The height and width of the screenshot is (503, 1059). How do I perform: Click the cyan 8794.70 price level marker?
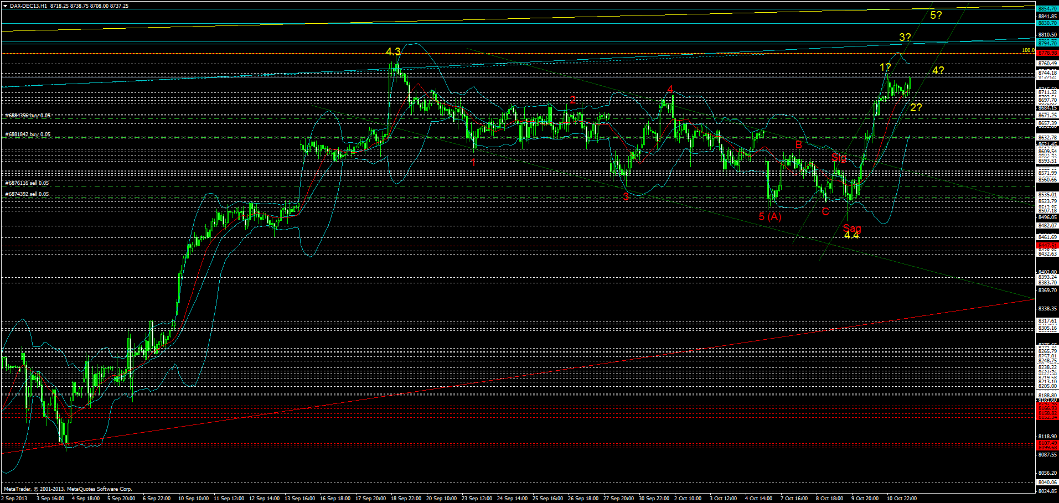coord(1047,43)
